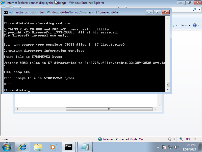Image resolution: width=202 pixels, height=152 pixels.
Task: Click the IE window resize grip corner
Action: (x=200, y=140)
